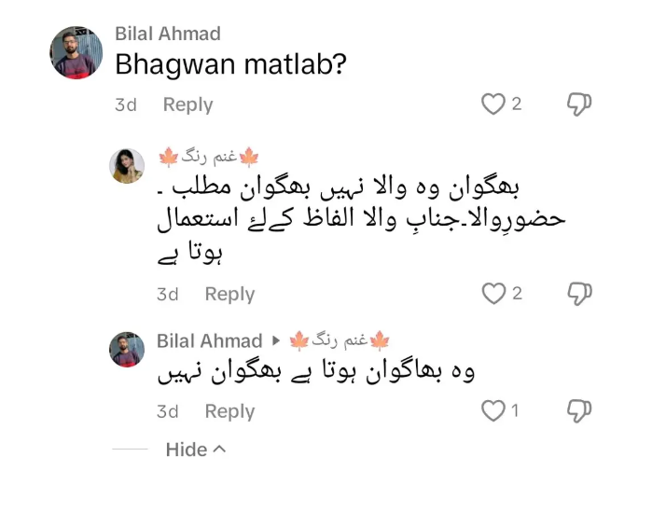Open the Bilal Ahmad name on the last reply
The width and height of the screenshot is (666, 512).
[209, 340]
